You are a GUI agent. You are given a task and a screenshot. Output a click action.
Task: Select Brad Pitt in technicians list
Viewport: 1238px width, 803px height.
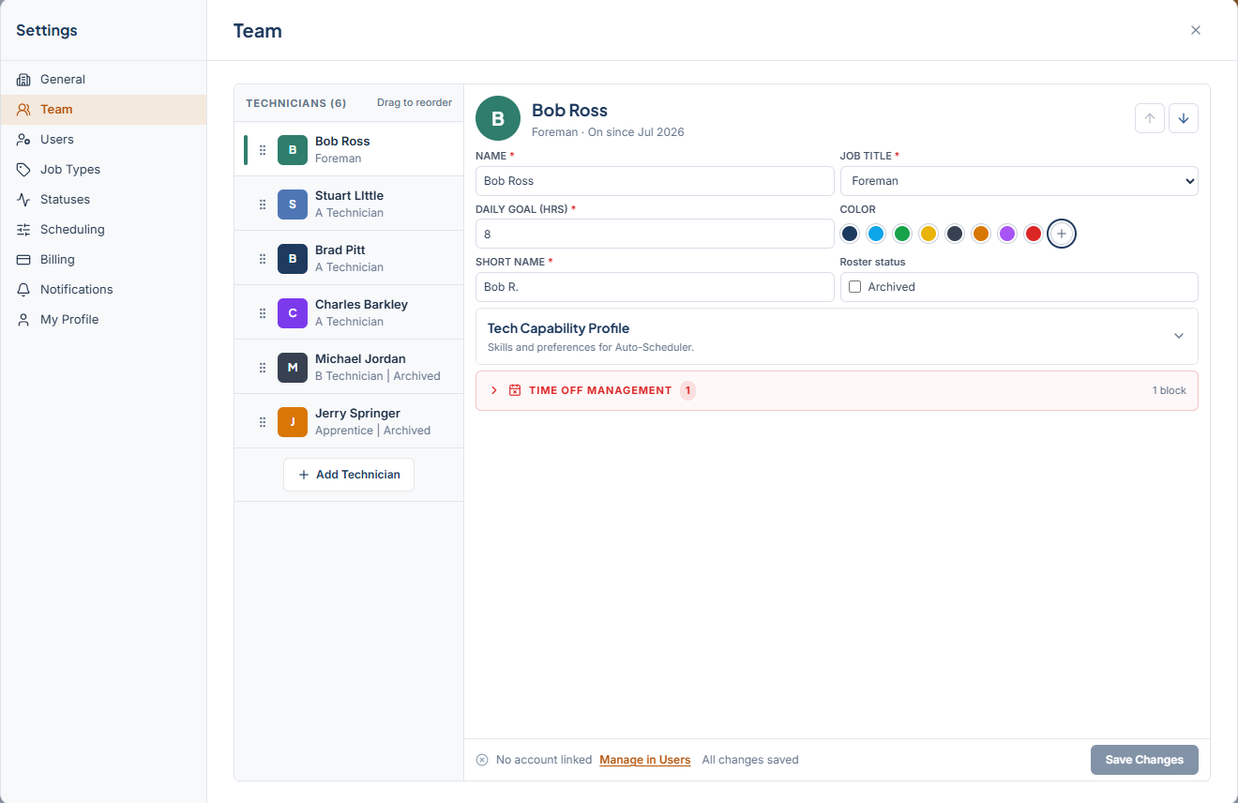click(349, 259)
